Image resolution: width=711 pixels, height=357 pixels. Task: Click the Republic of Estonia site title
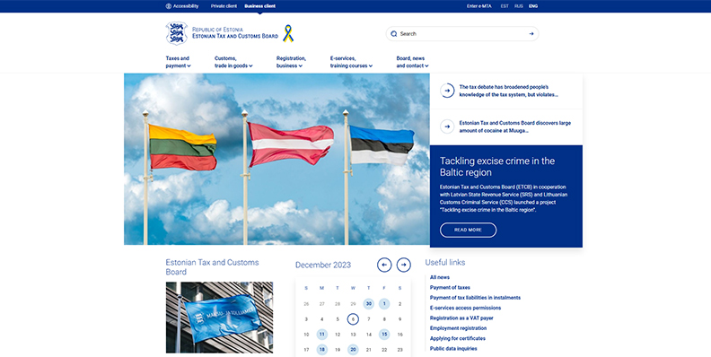click(x=235, y=33)
